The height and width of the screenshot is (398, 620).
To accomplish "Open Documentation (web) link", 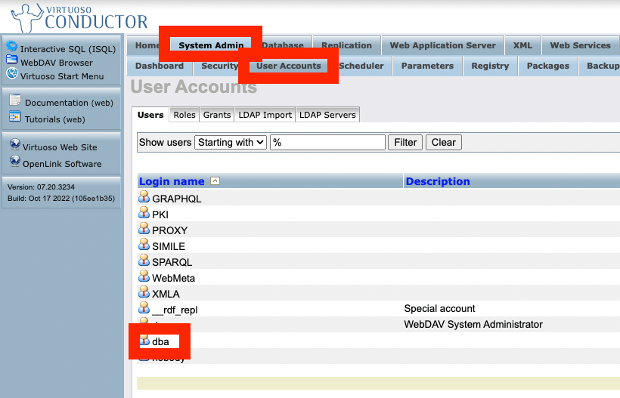I will coord(69,103).
